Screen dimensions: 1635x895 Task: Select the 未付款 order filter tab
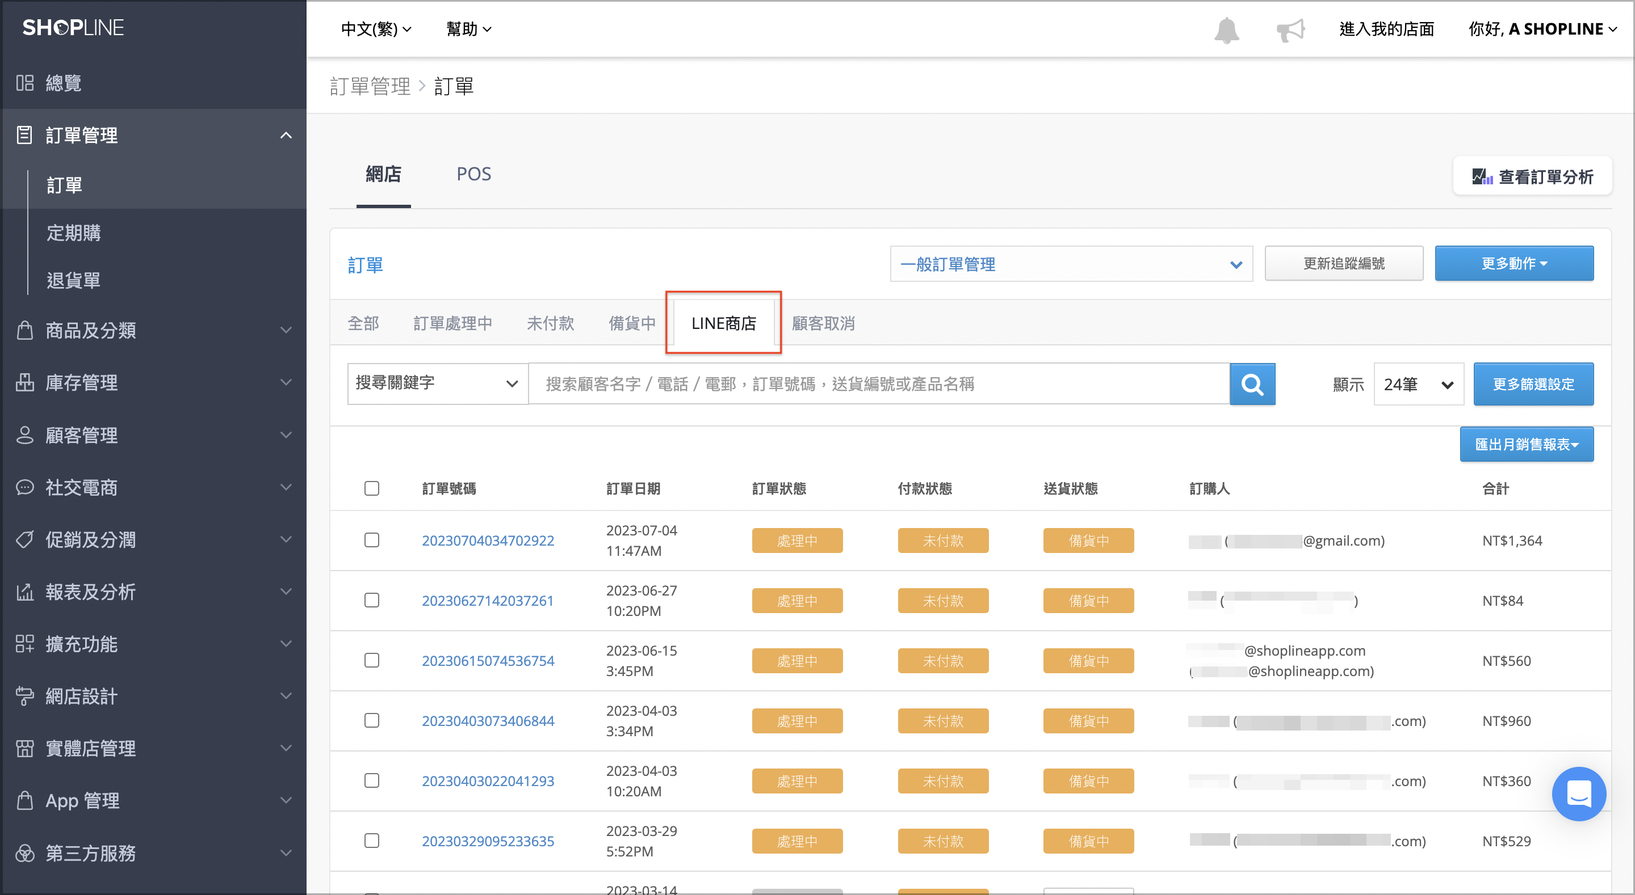pos(550,323)
